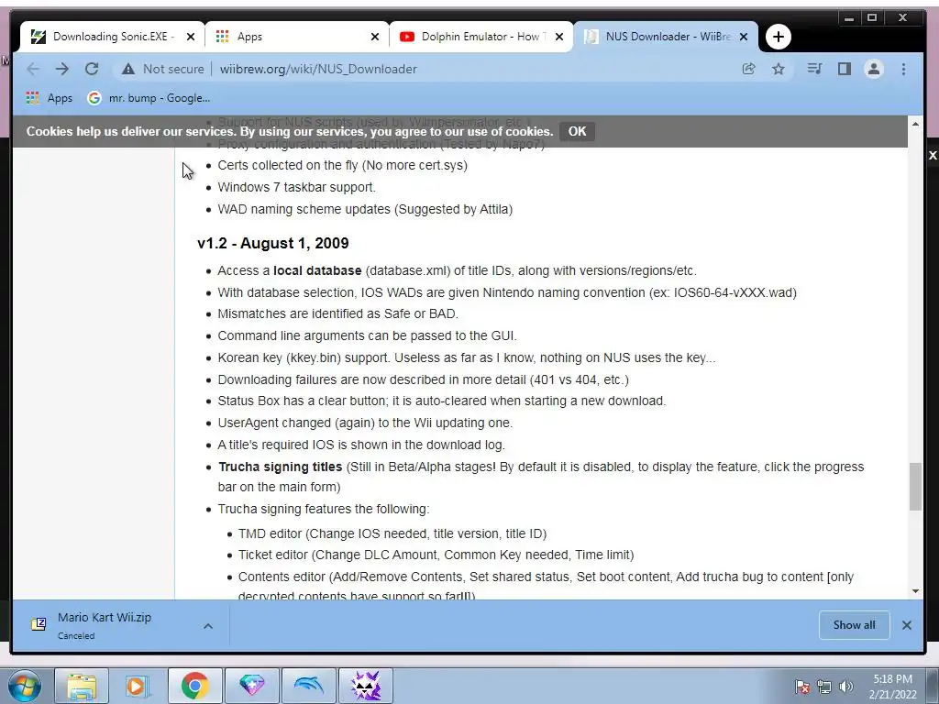
Task: Click 'UserAgent changed (again)' line
Action: 365,423
